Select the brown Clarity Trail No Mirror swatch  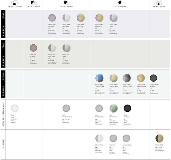[33, 48]
